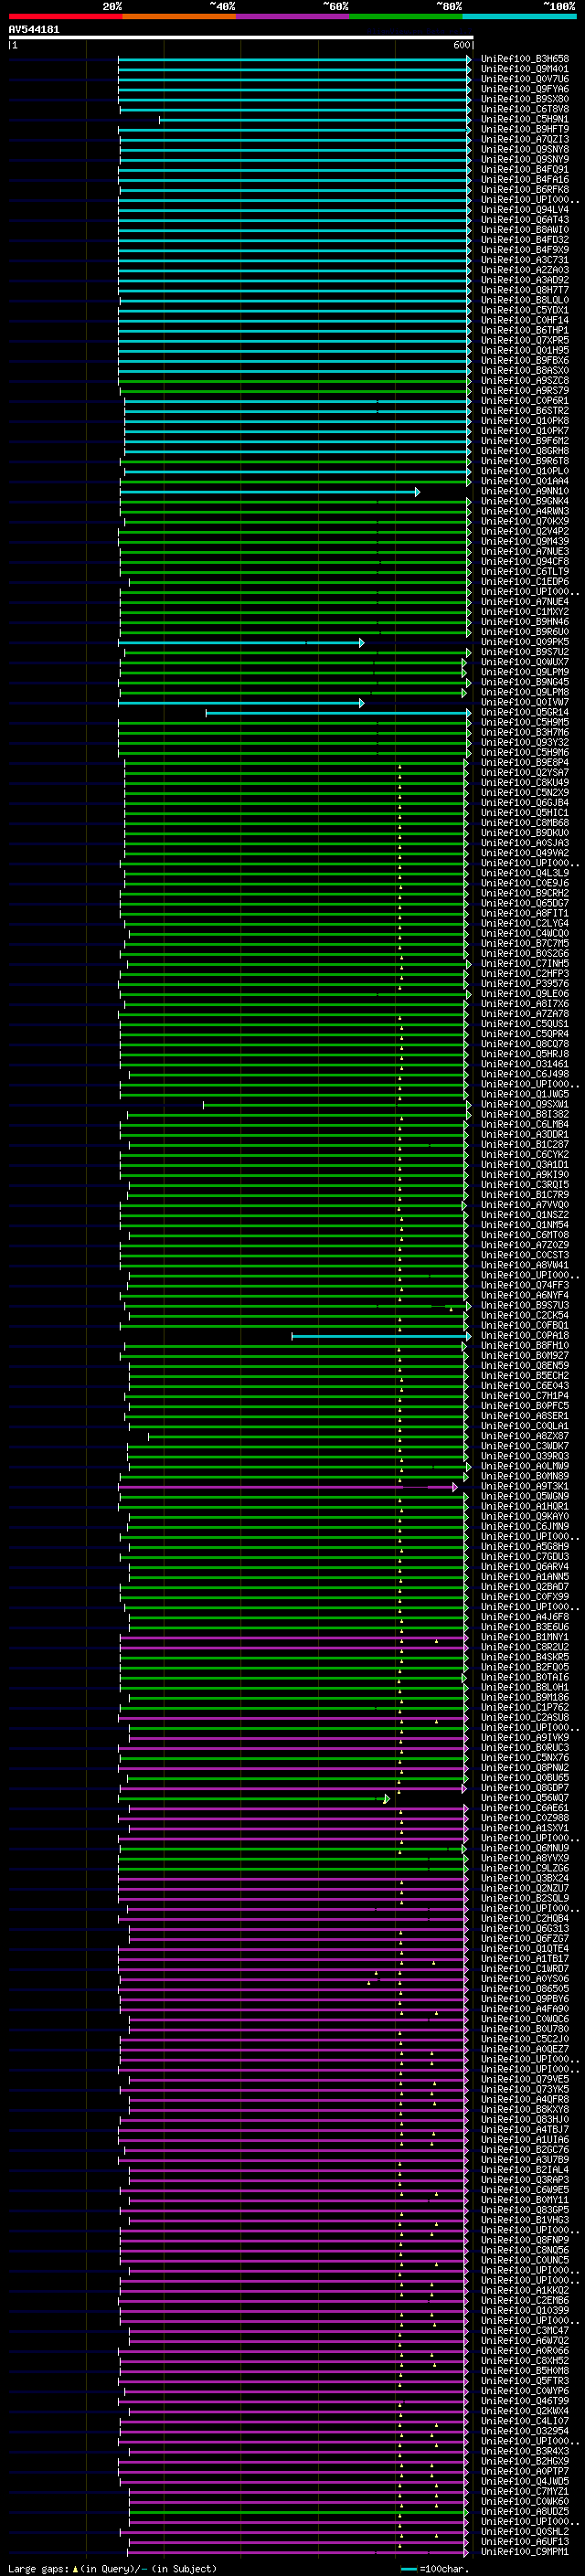
Task: Click the short cyan alignment bar for UniRef100_A9NN10
Action: pyautogui.click(x=270, y=492)
